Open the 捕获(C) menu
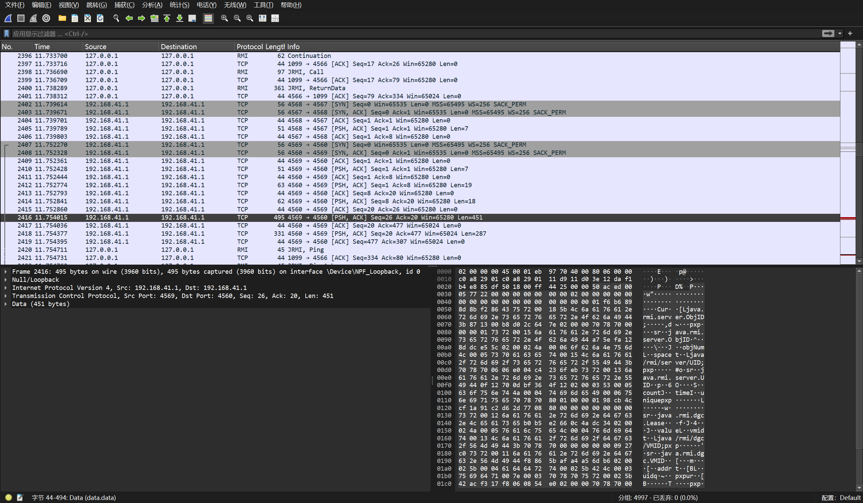Screen dimensions: 863x503 tap(124, 5)
